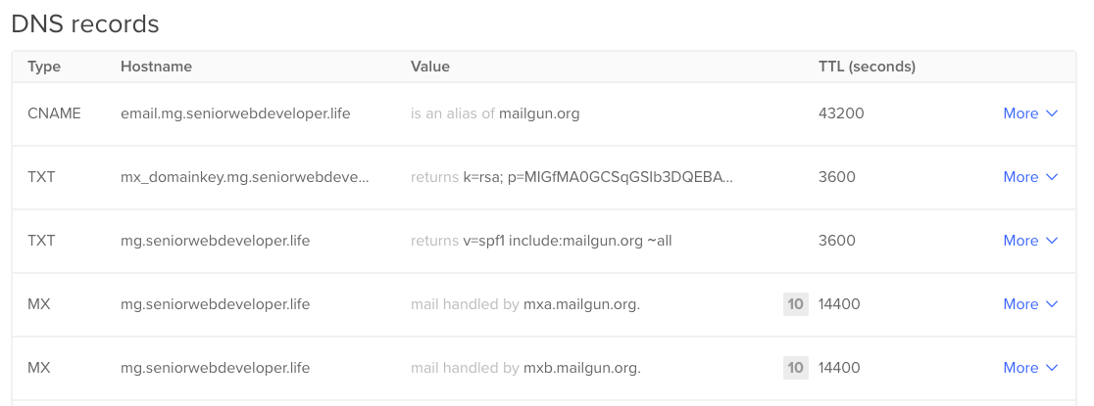The height and width of the screenshot is (406, 1094).
Task: Click truncated mx_domainkey hostname text
Action: coord(245,177)
